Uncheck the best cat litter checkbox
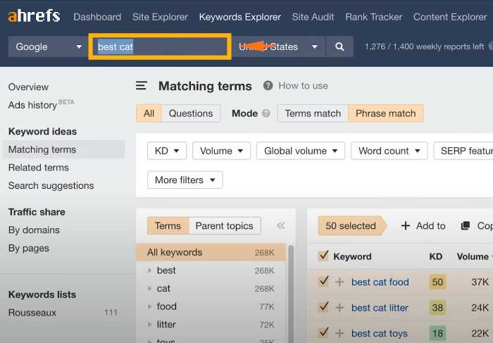 coord(323,307)
